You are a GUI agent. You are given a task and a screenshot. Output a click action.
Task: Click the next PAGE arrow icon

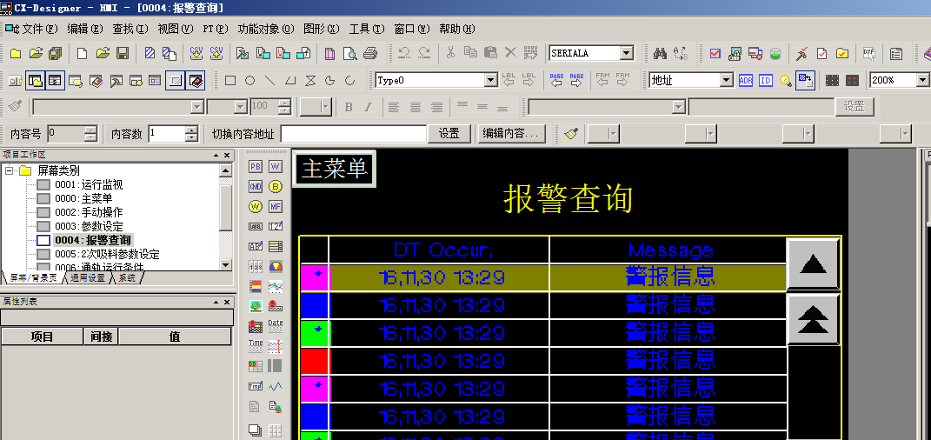[577, 81]
